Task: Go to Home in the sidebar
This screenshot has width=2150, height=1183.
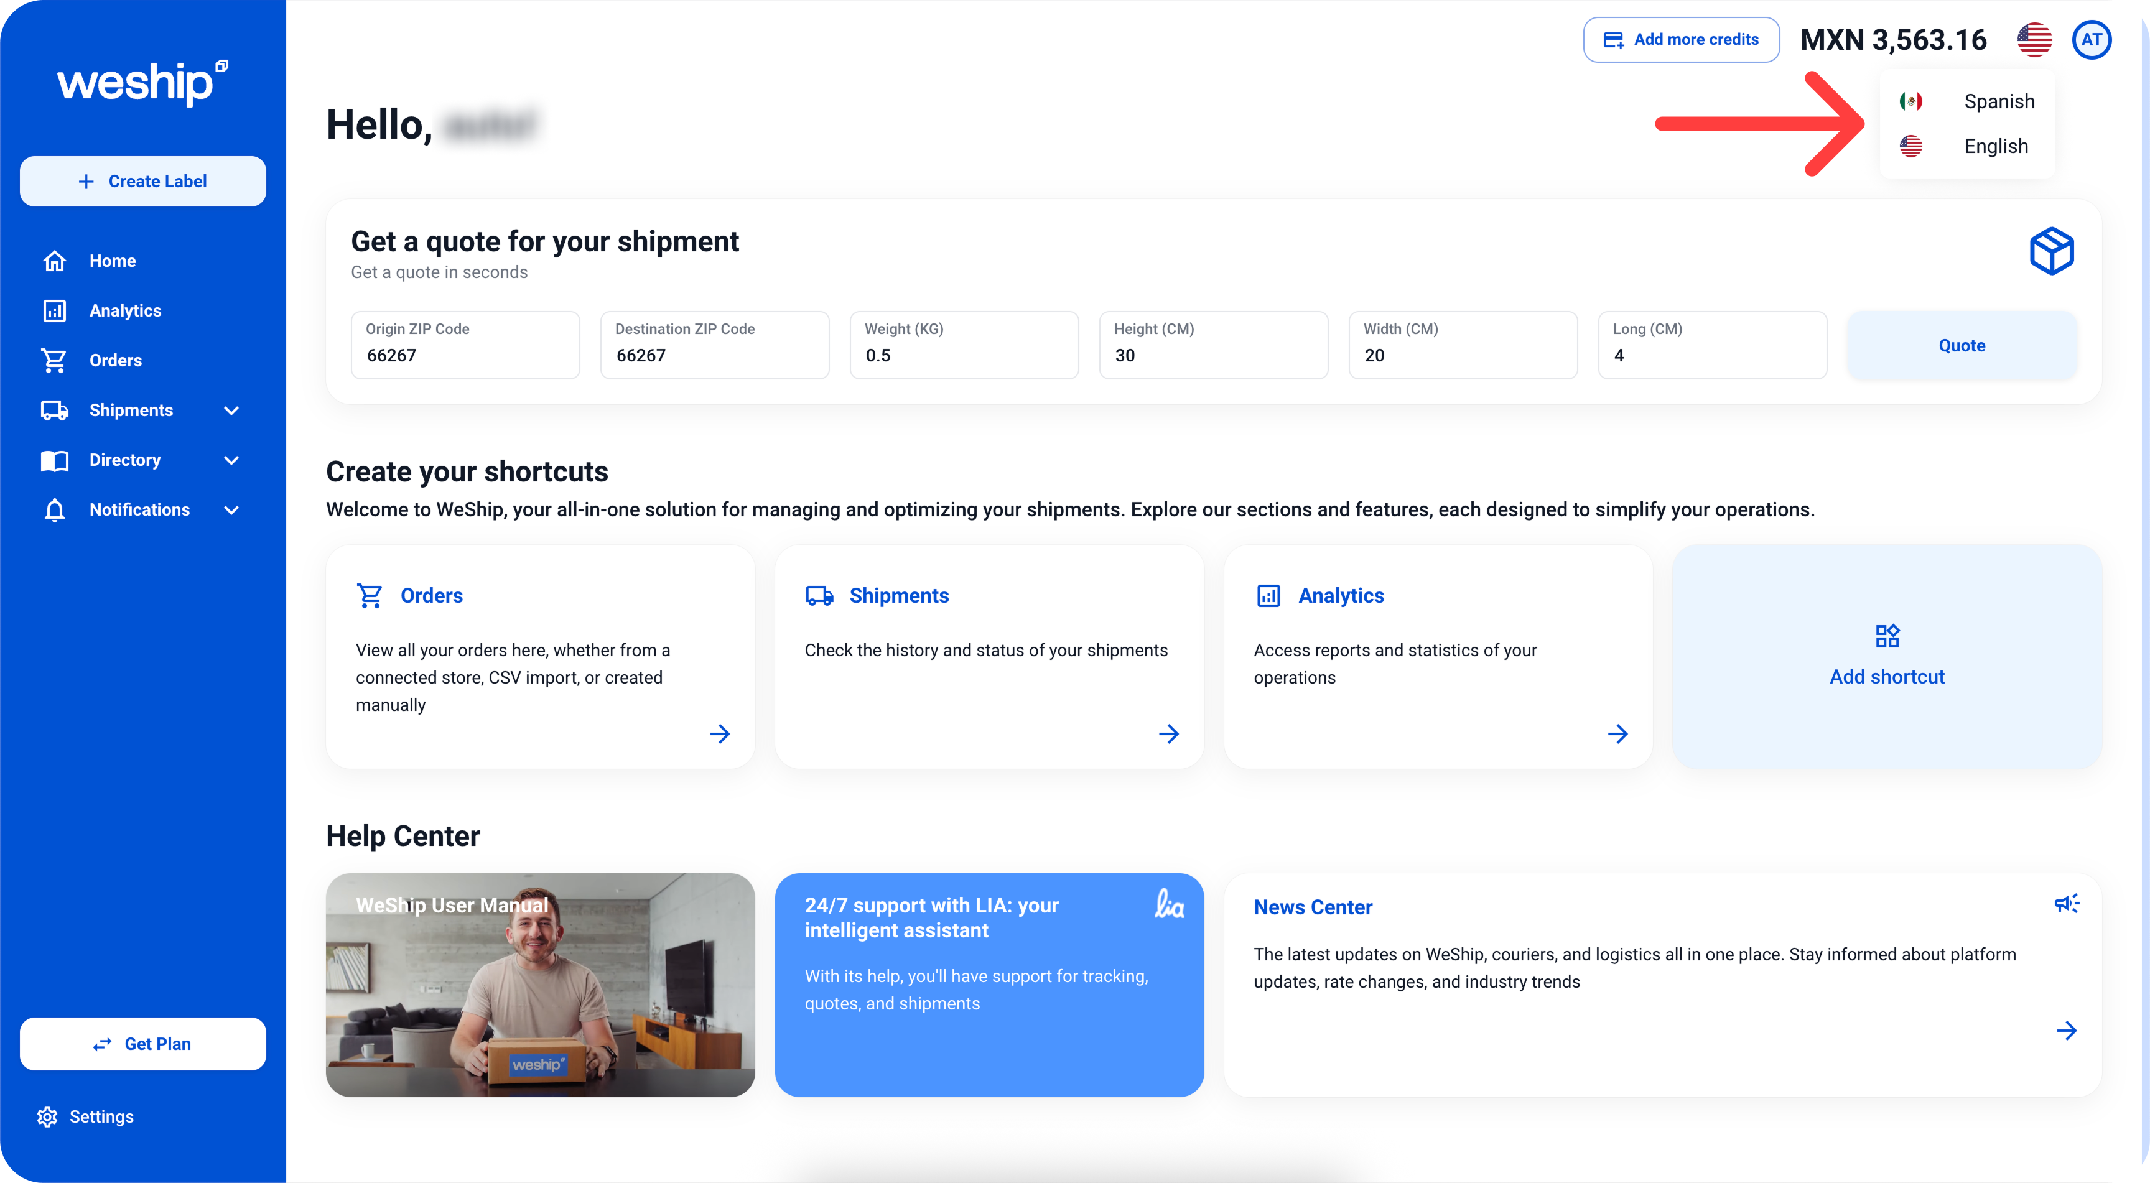Action: click(113, 261)
